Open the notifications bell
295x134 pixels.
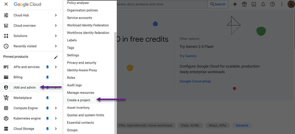pyautogui.click(x=263, y=4)
